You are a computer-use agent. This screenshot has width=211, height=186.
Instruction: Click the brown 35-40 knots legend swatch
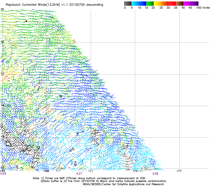point(180,3)
